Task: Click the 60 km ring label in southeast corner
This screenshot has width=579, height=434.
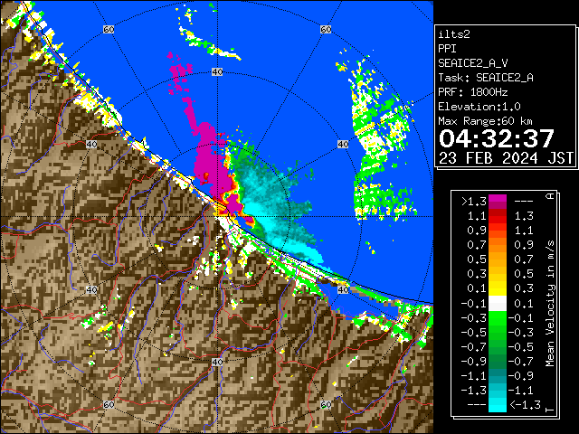Action: 326,404
